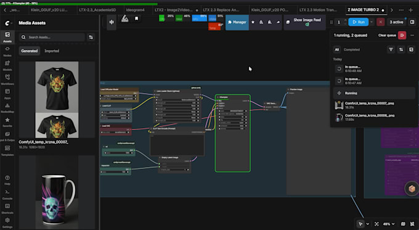Screen dimensions: 419x230
Task: Open the Run options dropdown arrow
Action: coord(372,22)
